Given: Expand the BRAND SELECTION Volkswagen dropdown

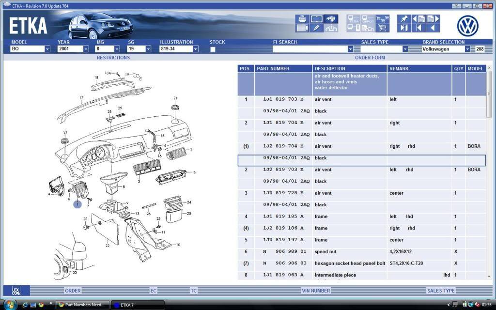Looking at the screenshot, I should click(467, 49).
